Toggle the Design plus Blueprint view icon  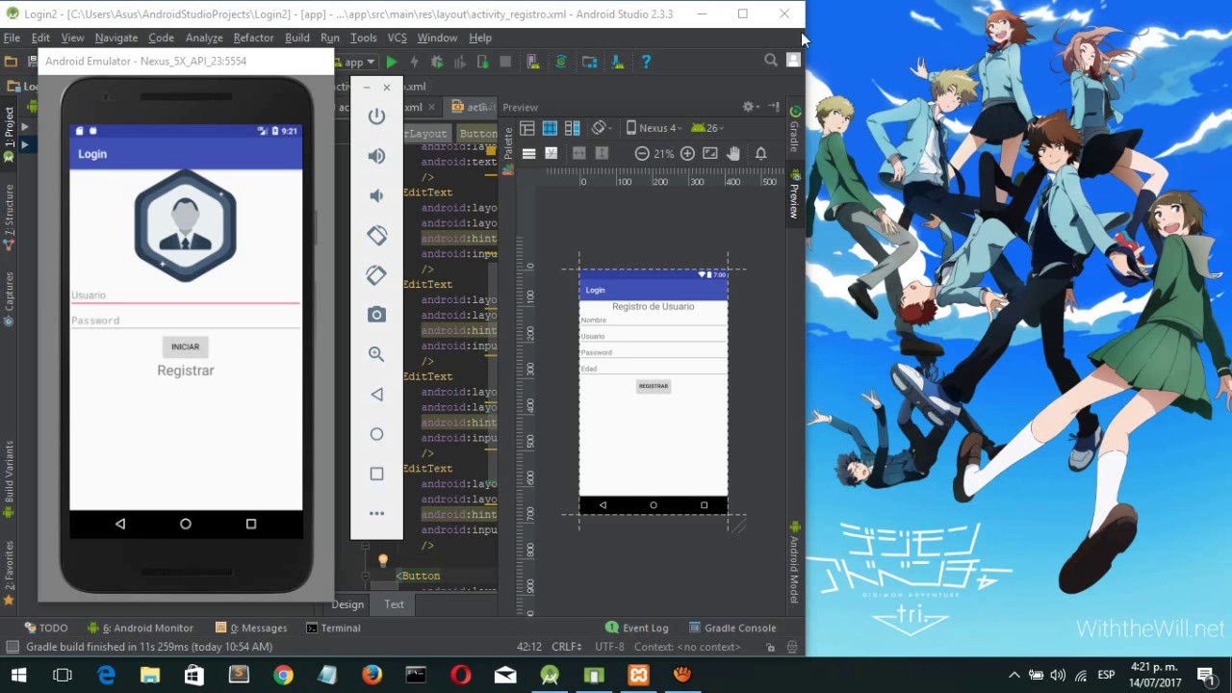573,128
